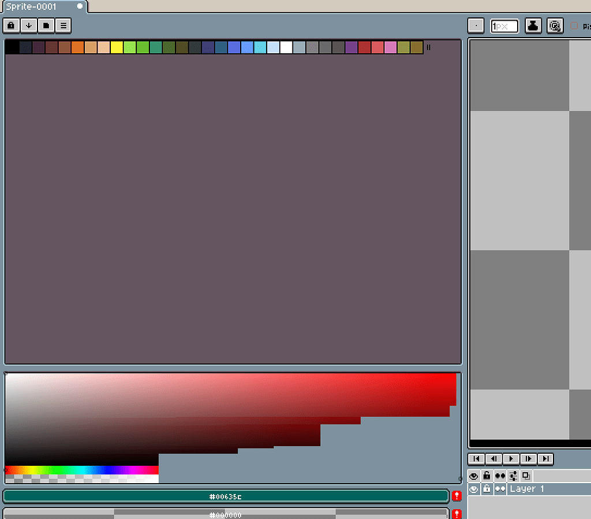Create a new layer with the squares icon

[x=524, y=476]
